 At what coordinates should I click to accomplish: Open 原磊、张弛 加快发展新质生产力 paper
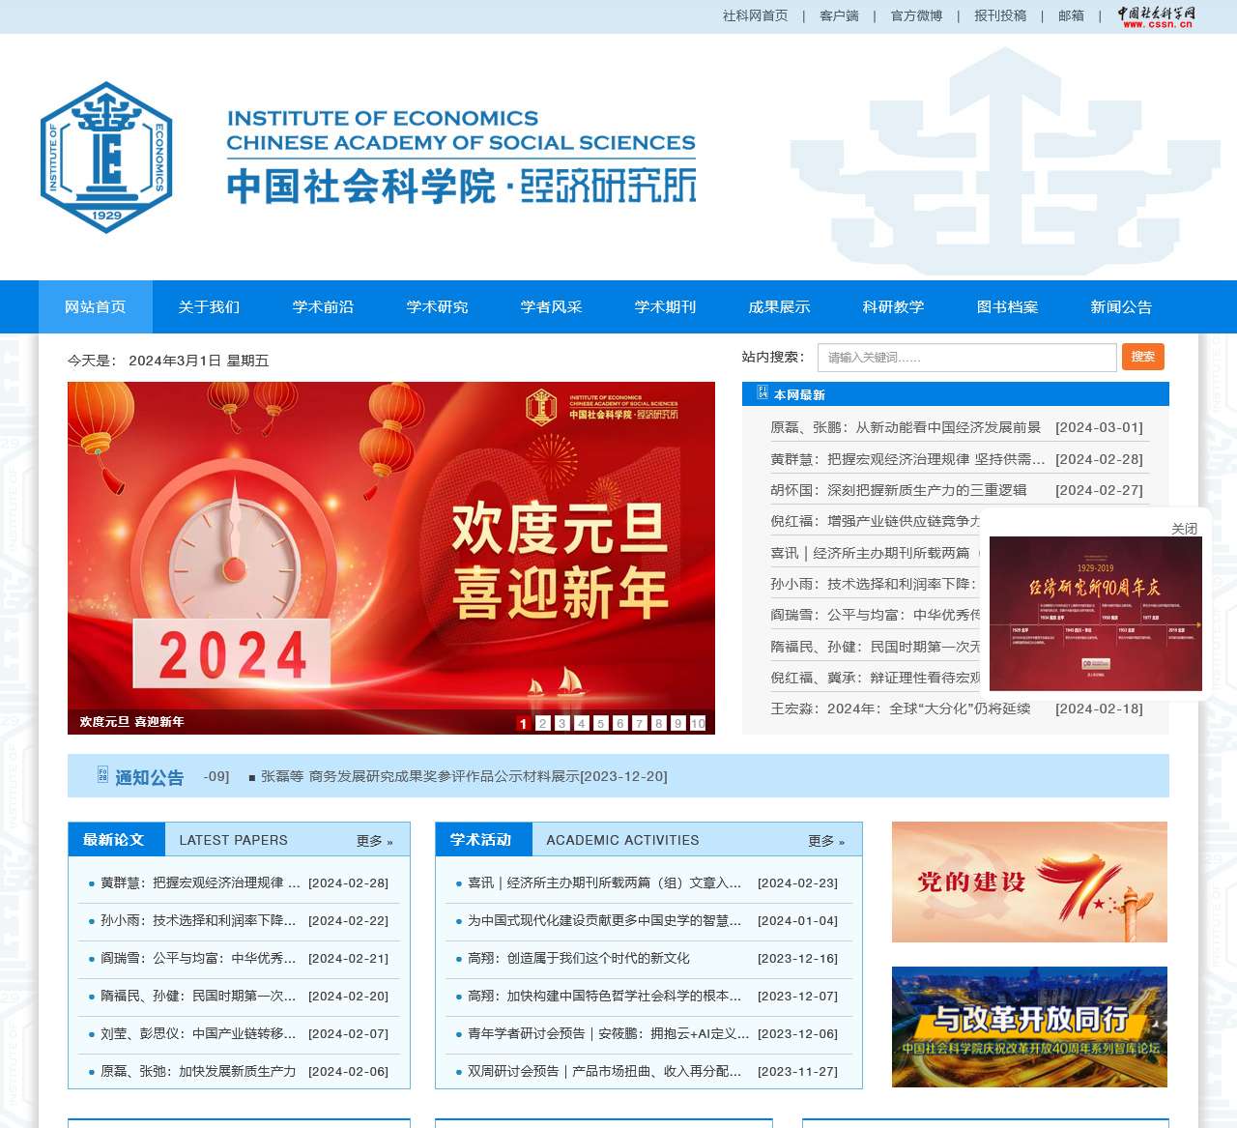tap(198, 1072)
